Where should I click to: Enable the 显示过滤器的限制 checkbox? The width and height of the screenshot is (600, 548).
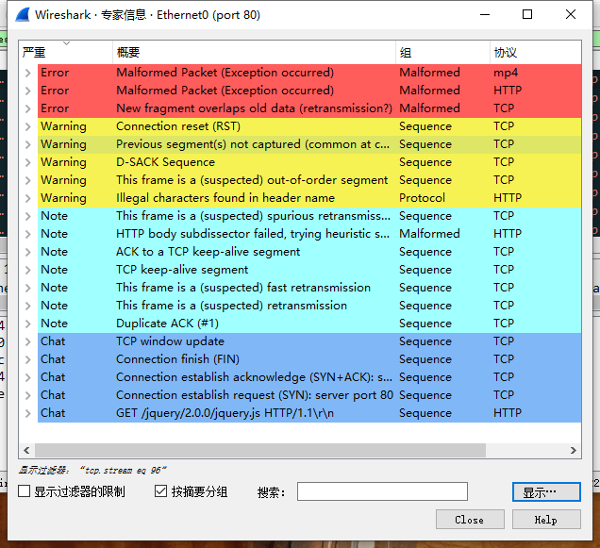[25, 491]
